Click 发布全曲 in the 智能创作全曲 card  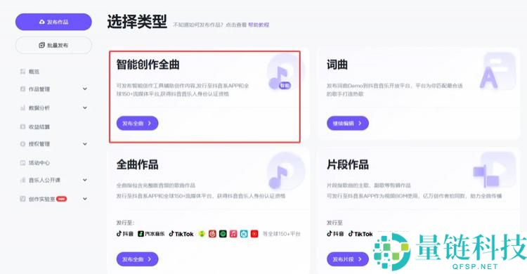click(x=137, y=124)
